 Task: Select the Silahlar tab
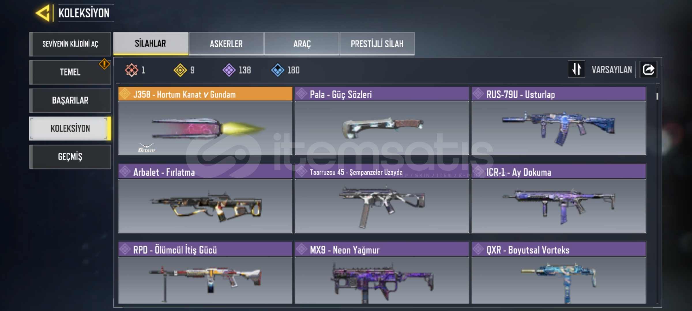point(151,43)
